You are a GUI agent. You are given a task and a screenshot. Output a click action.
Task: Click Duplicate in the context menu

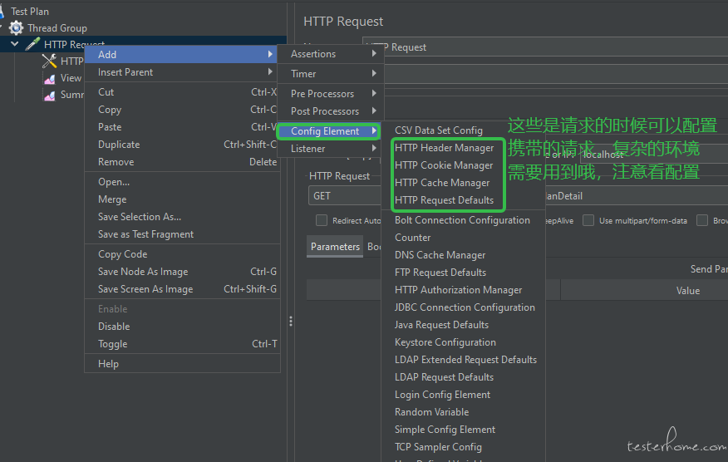point(119,145)
